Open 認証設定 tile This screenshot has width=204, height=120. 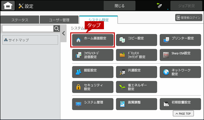(93, 72)
